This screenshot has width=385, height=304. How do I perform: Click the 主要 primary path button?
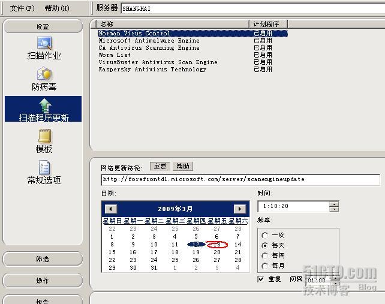[x=160, y=166]
